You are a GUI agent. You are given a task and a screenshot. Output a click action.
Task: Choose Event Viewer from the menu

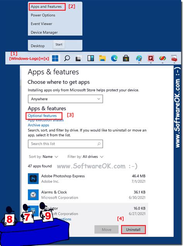pyautogui.click(x=41, y=24)
